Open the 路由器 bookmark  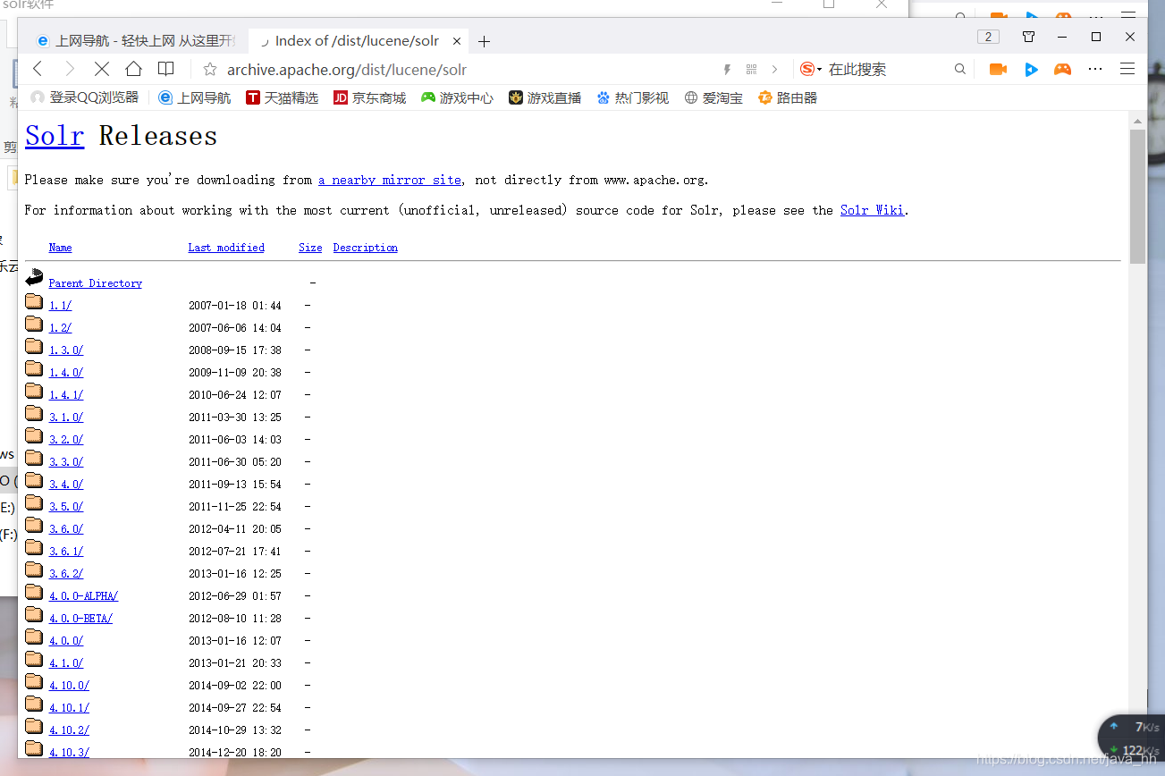tap(788, 97)
